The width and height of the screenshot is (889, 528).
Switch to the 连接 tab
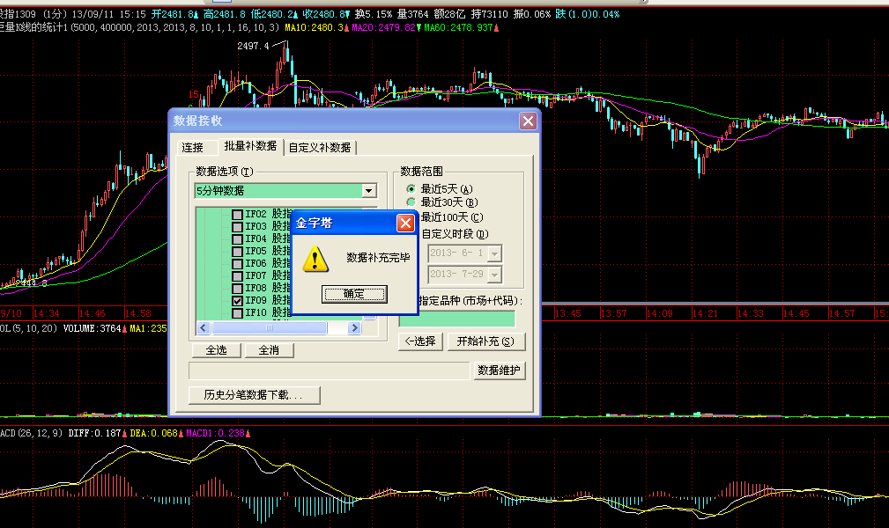pyautogui.click(x=192, y=147)
